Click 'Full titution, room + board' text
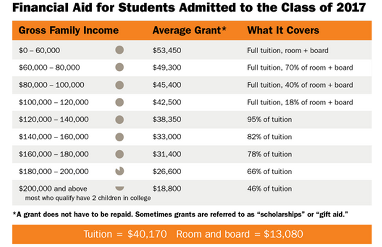This screenshot has height=247, width=382. point(287,50)
